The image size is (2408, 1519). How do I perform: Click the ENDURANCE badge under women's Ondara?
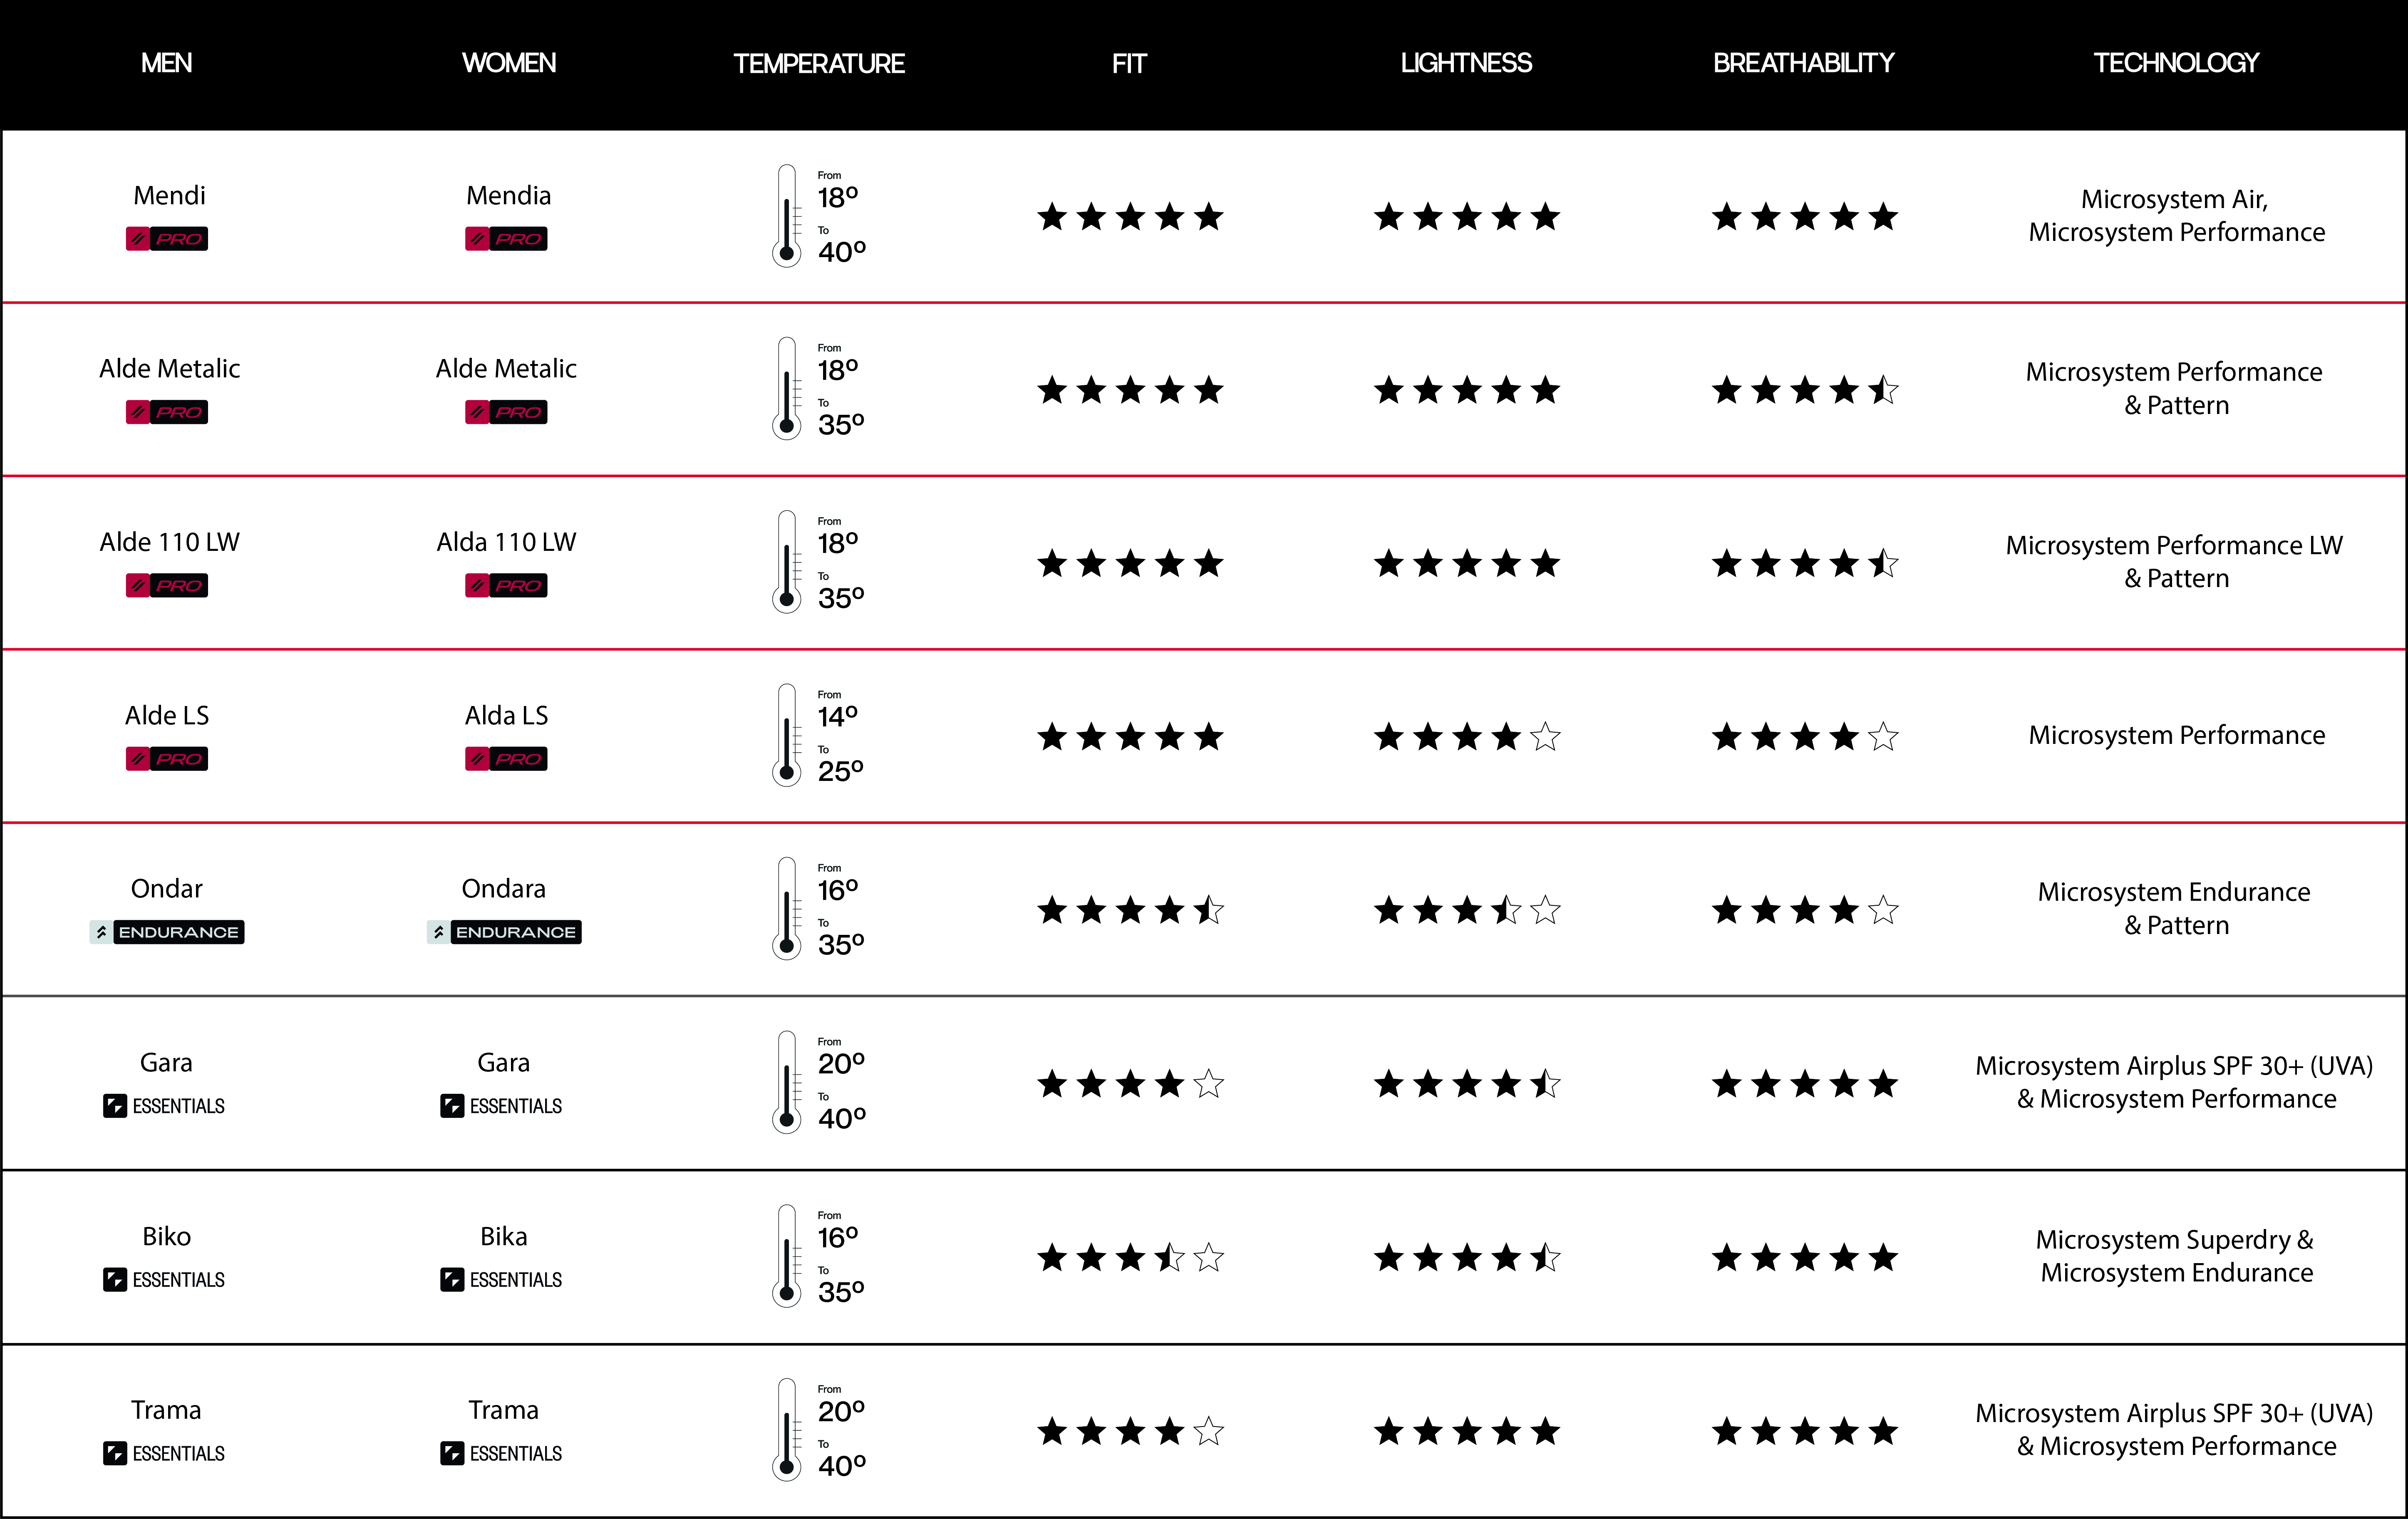click(x=504, y=932)
